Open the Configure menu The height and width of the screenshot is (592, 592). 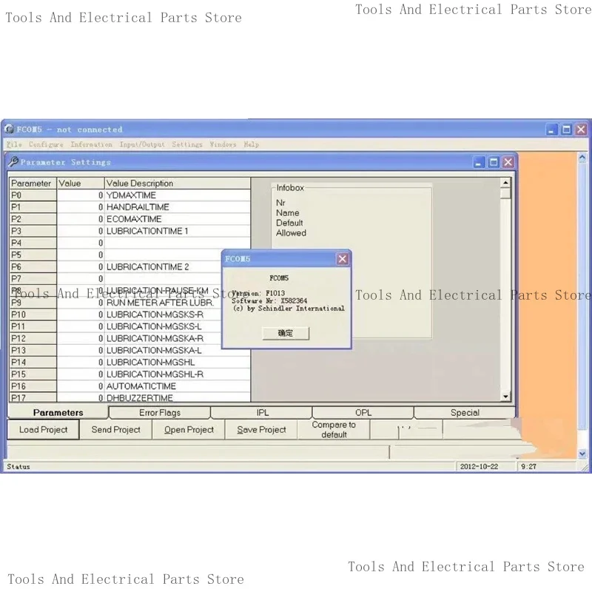(x=46, y=144)
